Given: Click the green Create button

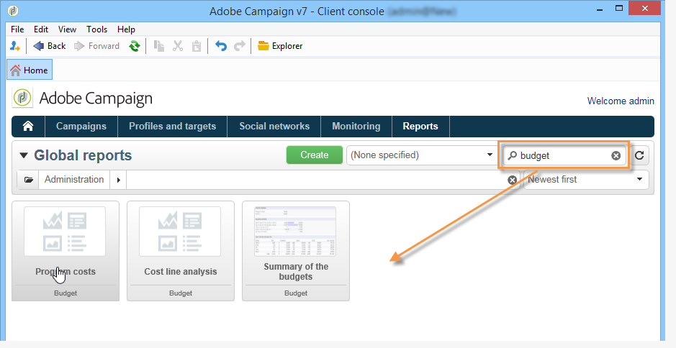Looking at the screenshot, I should tap(315, 155).
